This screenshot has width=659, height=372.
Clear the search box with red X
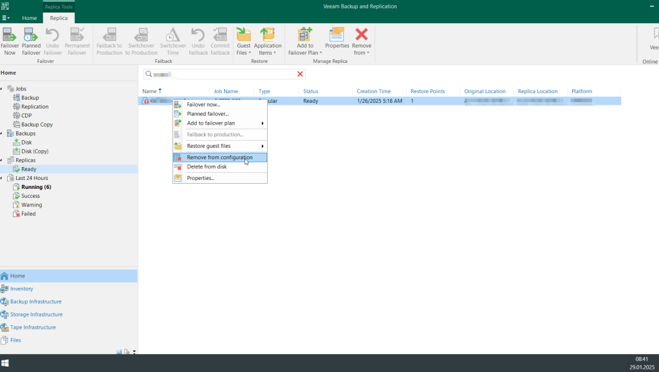300,75
